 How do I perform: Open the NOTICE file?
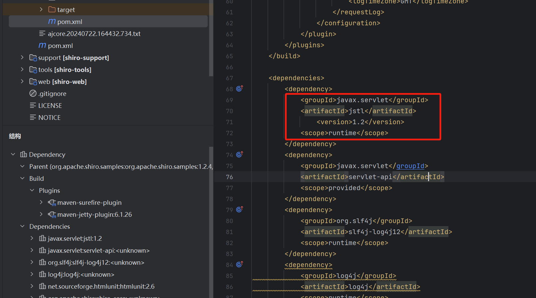49,118
